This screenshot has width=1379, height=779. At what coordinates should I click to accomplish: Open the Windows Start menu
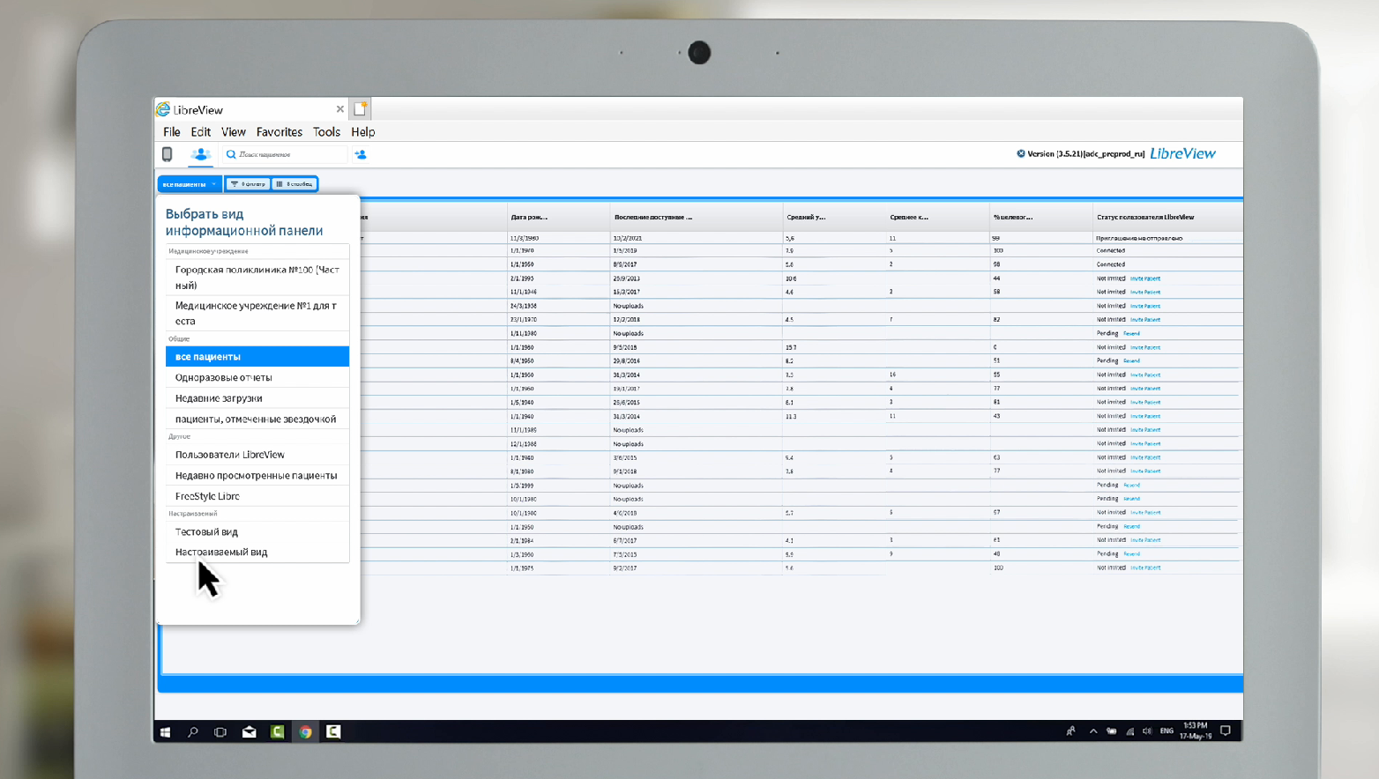pyautogui.click(x=165, y=731)
